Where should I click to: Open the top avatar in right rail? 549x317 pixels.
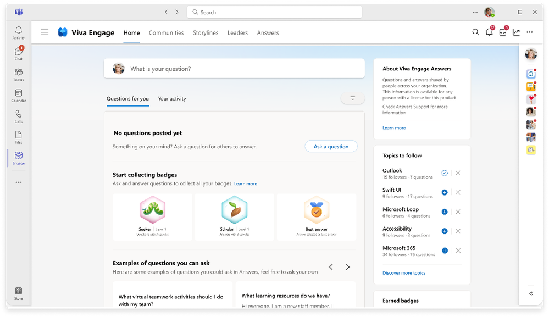531,54
